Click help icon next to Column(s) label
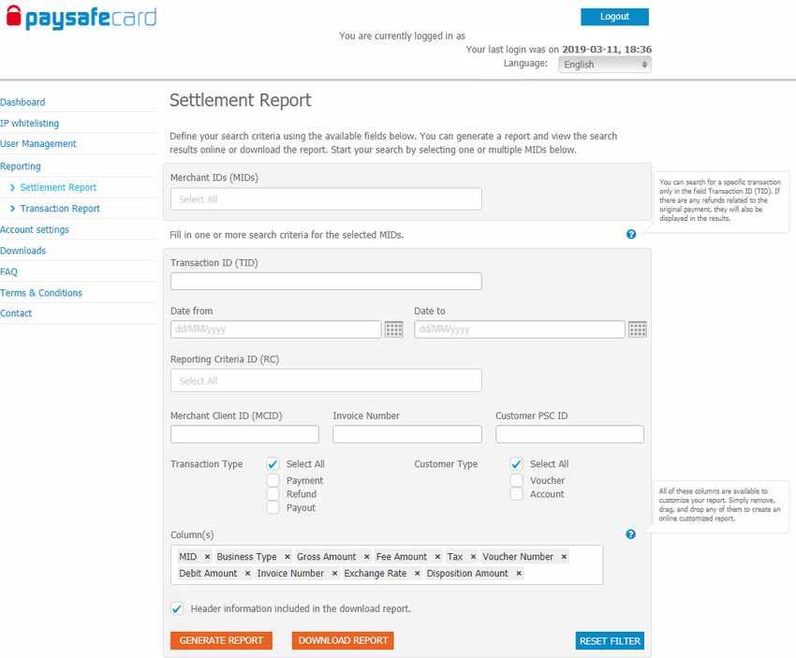The image size is (796, 658). (630, 534)
